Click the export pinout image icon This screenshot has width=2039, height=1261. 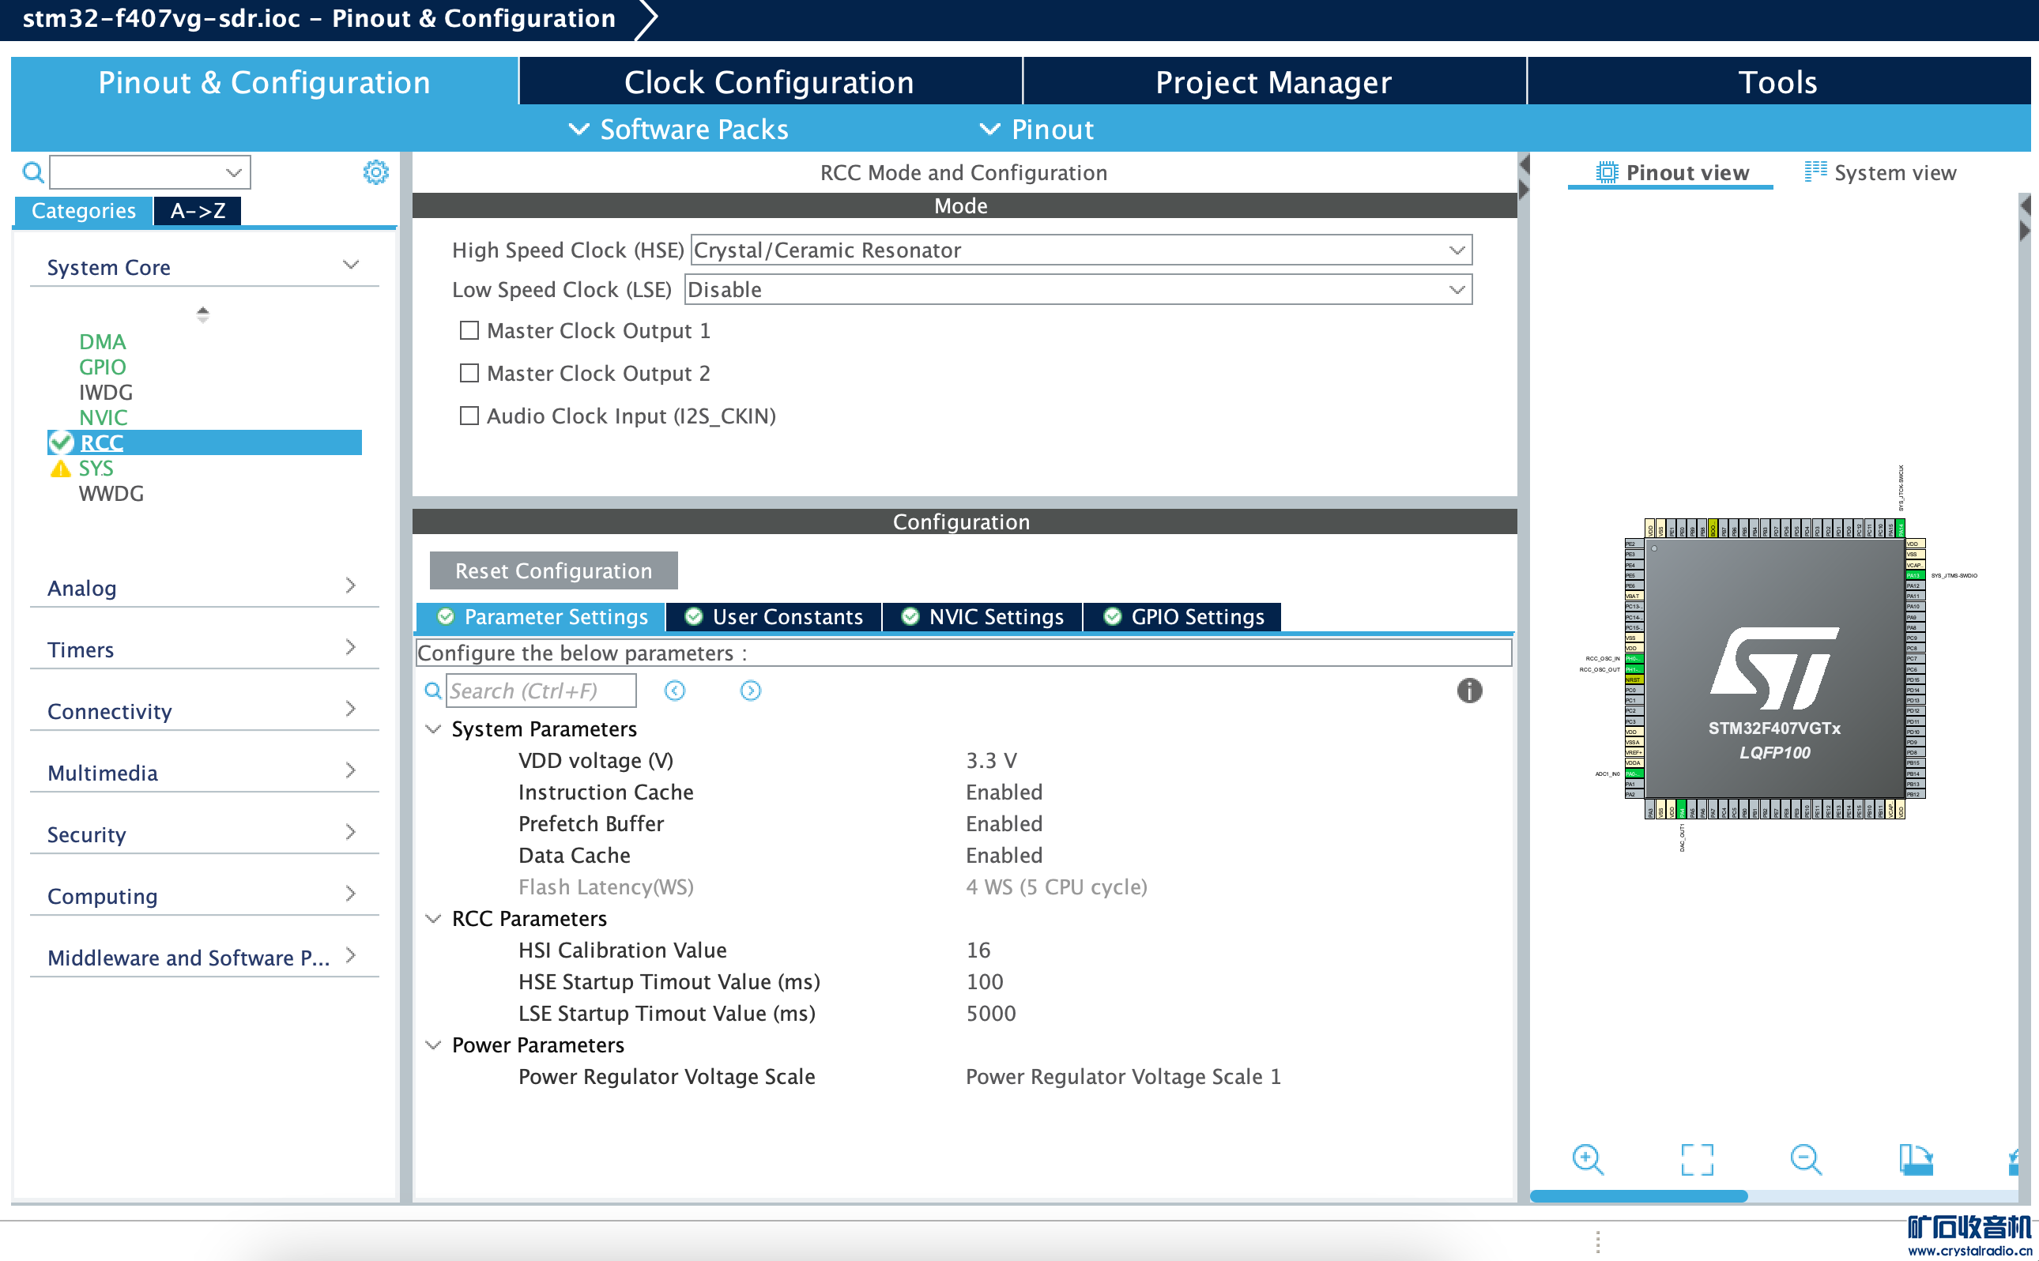click(1916, 1159)
